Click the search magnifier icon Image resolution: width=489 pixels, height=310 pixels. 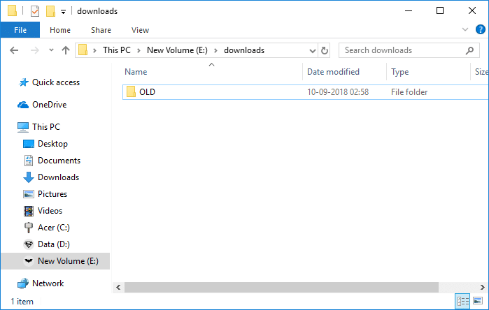coord(469,50)
